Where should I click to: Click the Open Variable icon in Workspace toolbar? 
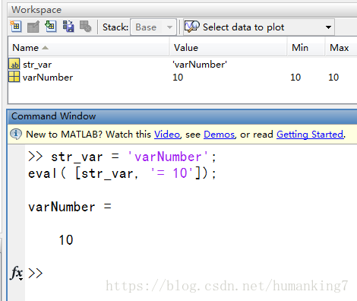click(x=33, y=27)
